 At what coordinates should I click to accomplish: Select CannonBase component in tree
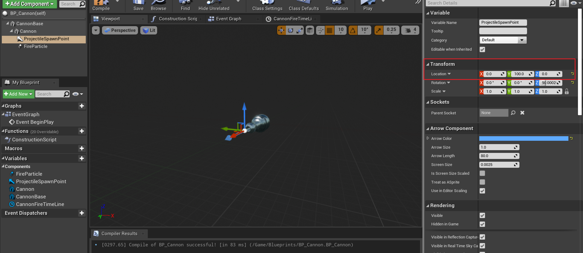point(30,24)
